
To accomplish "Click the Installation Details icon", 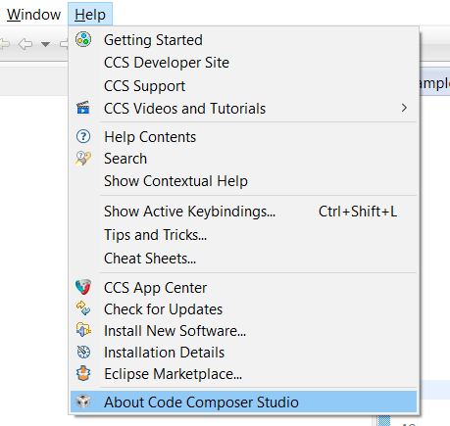I will point(83,352).
